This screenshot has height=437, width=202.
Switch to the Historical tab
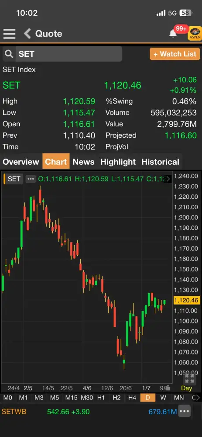(160, 162)
